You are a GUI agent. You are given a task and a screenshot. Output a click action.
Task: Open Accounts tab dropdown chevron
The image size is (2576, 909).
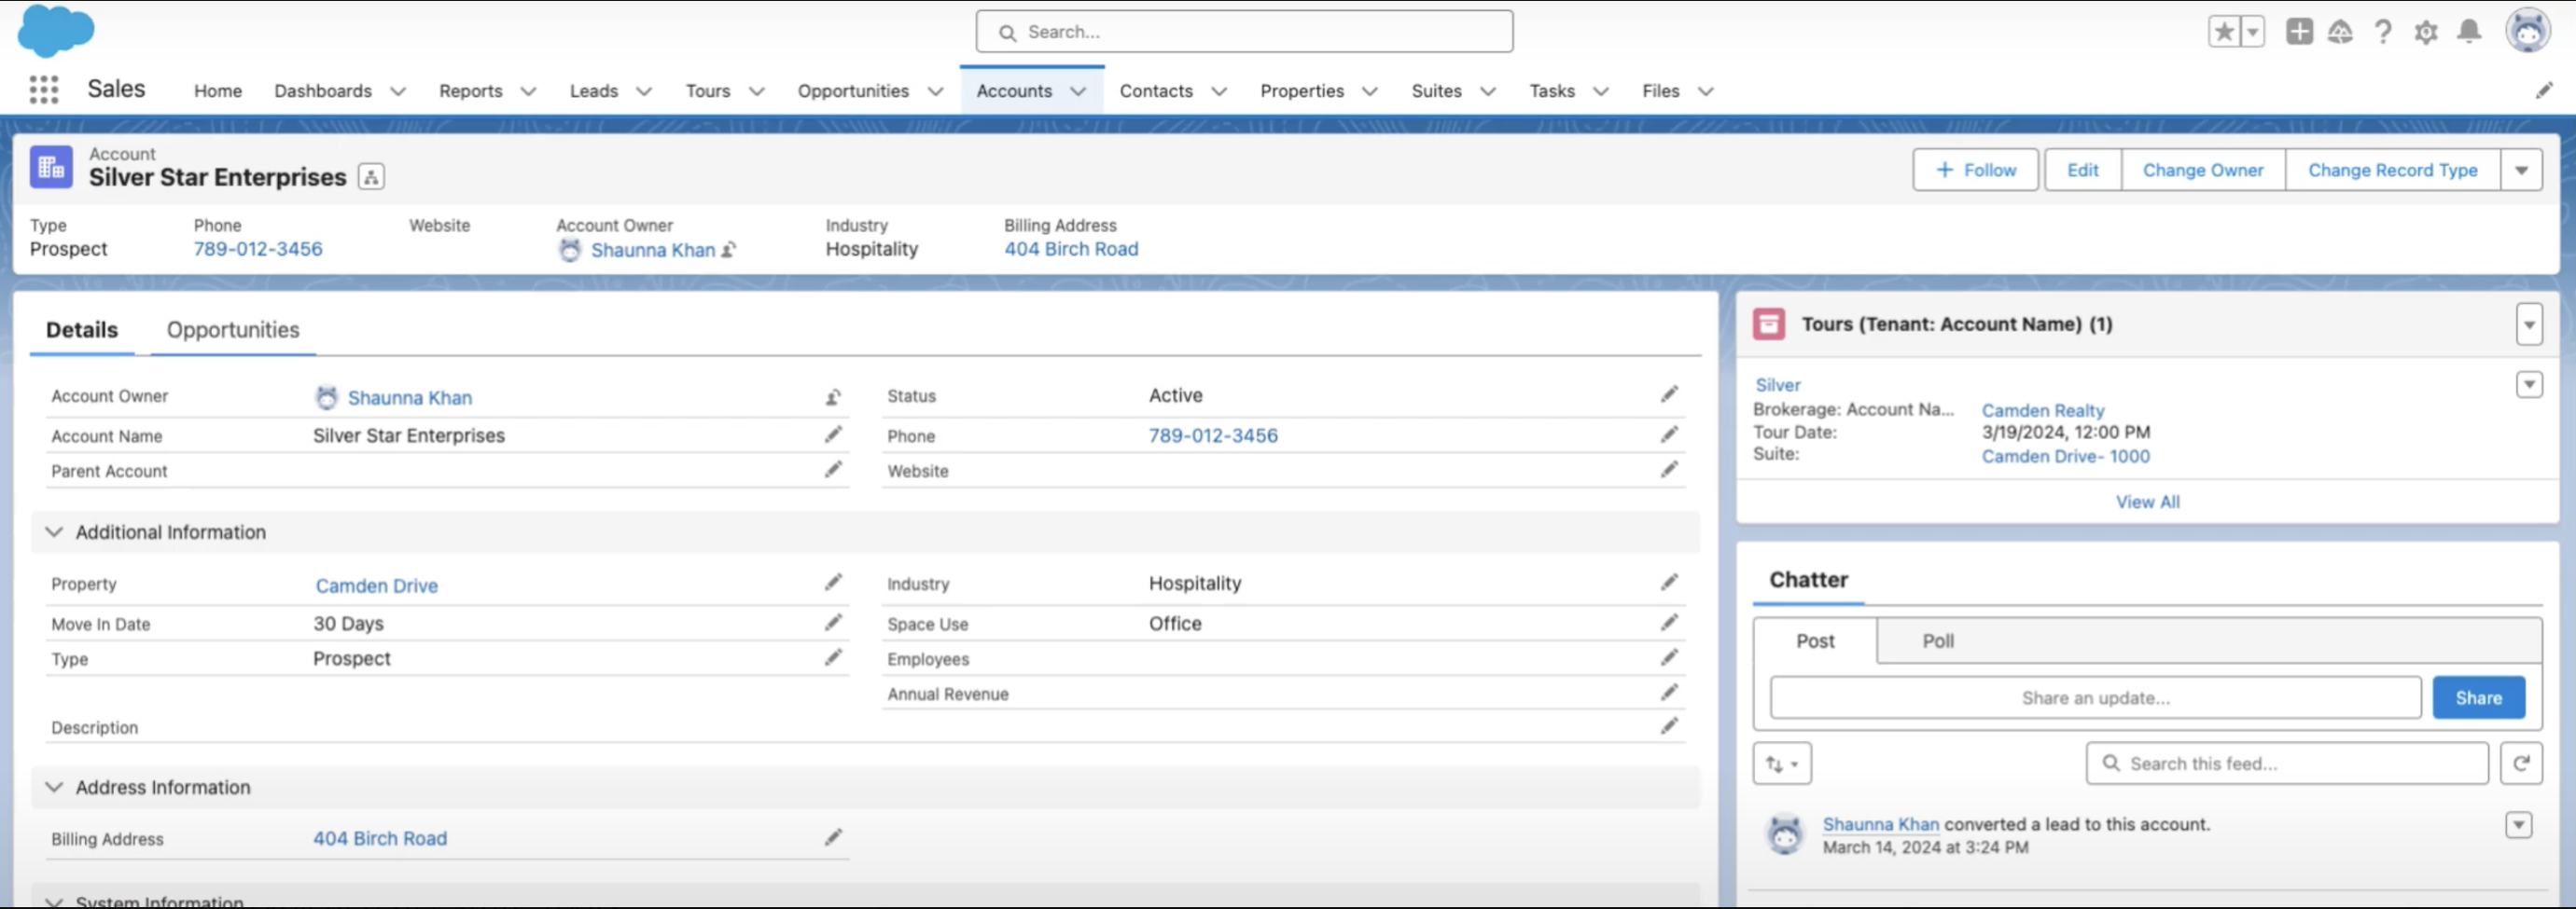point(1078,91)
